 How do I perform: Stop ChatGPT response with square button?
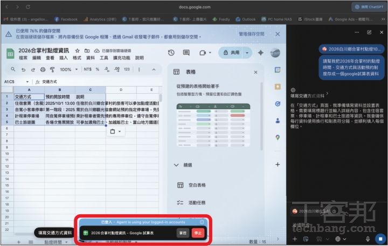(x=380, y=239)
